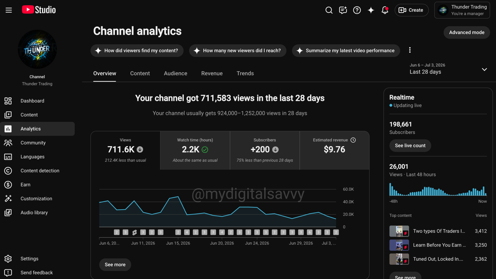Open the help question mark icon
The image size is (496, 279).
tap(357, 10)
